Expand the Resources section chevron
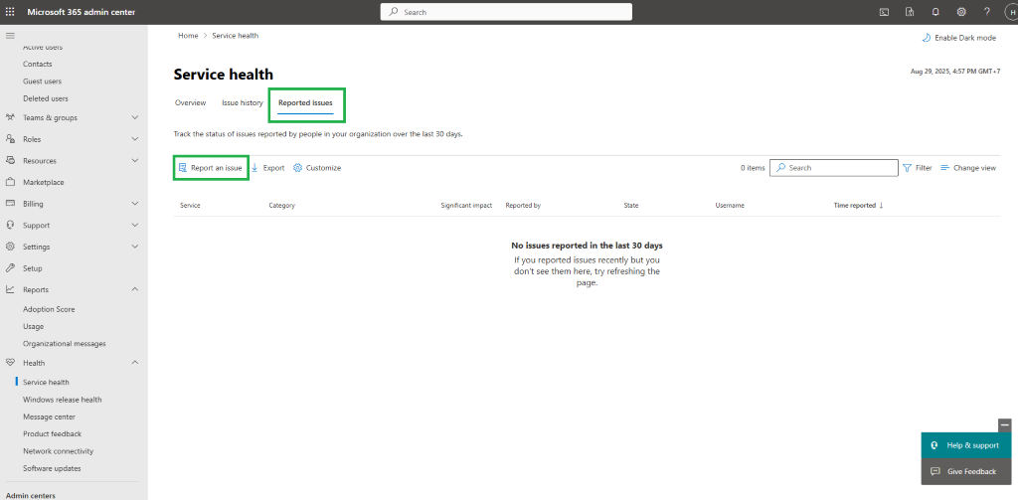The height and width of the screenshot is (500, 1018). pos(135,160)
